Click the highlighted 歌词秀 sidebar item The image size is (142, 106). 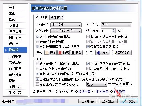pos(15,50)
